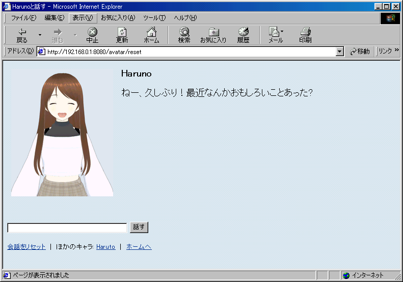Open the Favorites (お気に入り) toolbar icon

coord(213,35)
